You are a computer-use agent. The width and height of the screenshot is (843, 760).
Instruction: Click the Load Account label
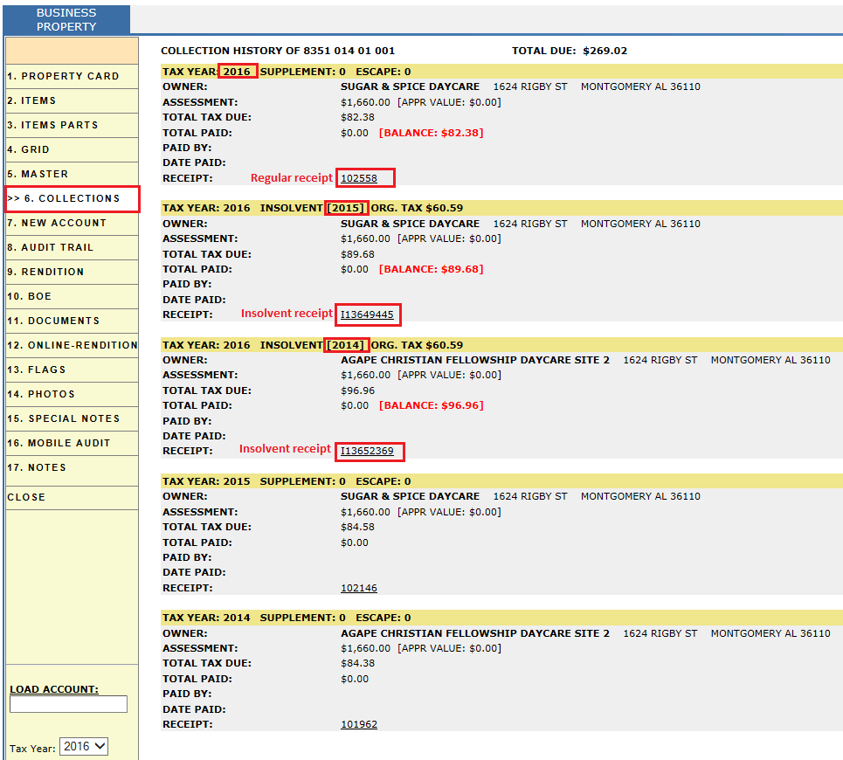54,689
